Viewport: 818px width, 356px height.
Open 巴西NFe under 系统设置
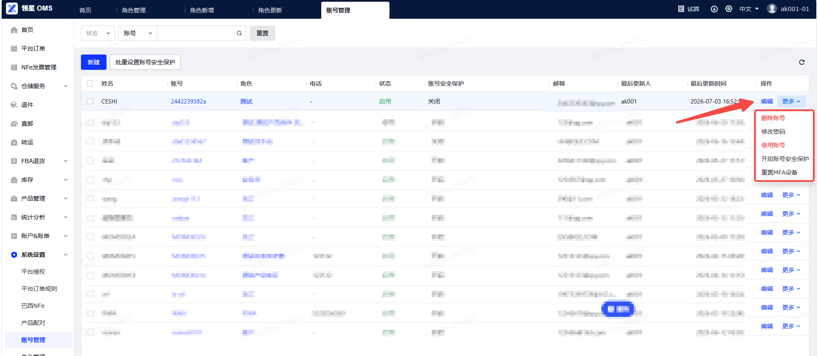click(33, 306)
